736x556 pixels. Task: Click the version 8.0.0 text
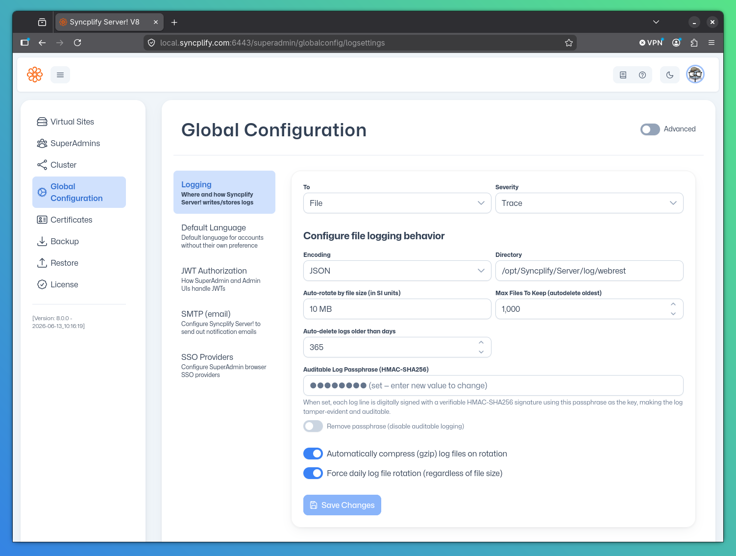[x=58, y=322]
